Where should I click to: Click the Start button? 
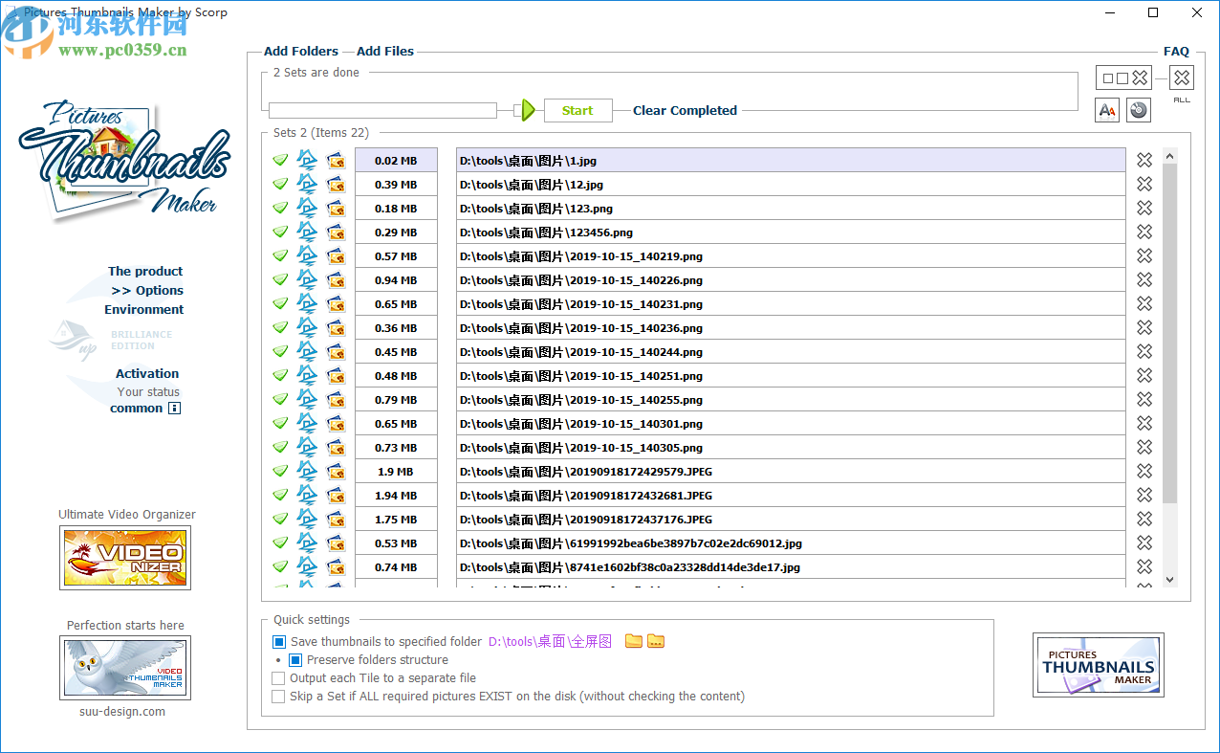[x=577, y=111]
